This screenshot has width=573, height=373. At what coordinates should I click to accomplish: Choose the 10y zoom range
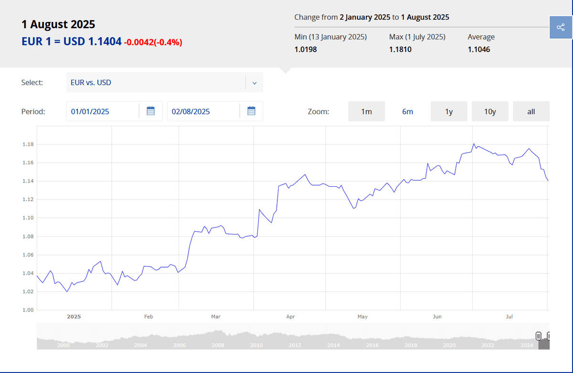pyautogui.click(x=490, y=111)
